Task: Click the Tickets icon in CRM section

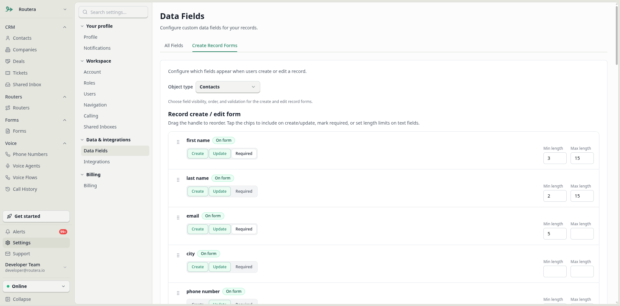Action: pos(8,73)
